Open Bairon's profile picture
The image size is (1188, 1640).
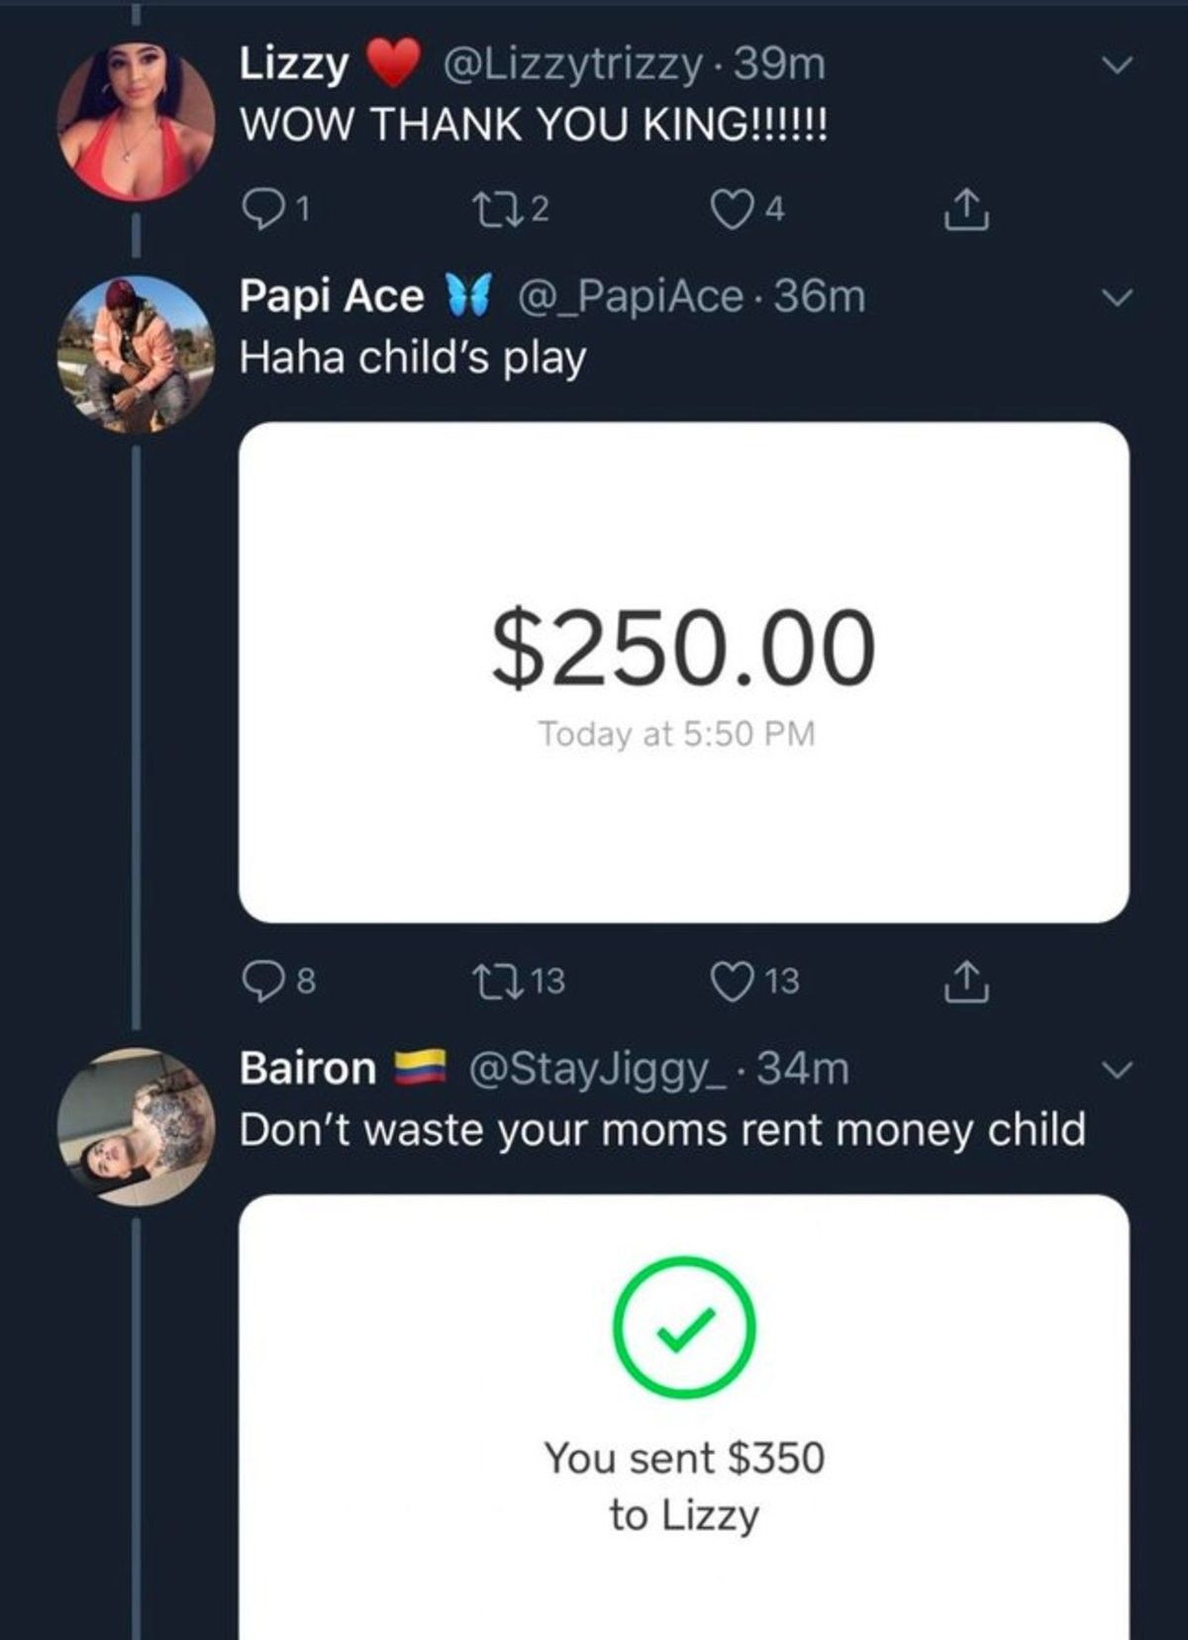click(136, 1126)
